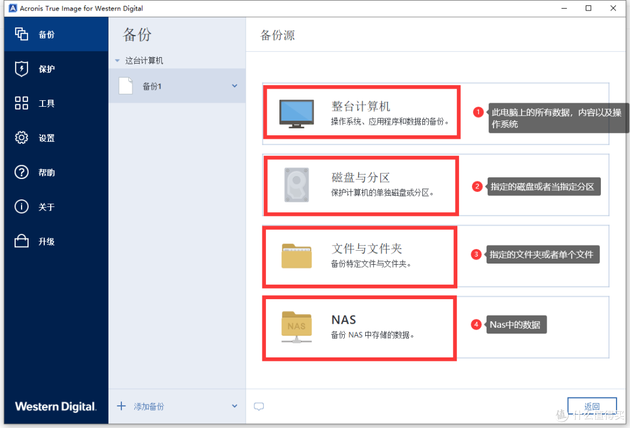This screenshot has height=428, width=630.
Task: Open the 备份 (Backup) sidebar section
Action: pos(56,34)
